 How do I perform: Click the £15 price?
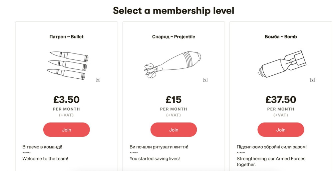pyautogui.click(x=173, y=99)
